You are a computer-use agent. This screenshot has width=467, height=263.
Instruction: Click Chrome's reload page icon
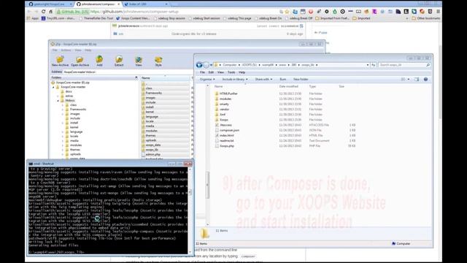coord(44,12)
